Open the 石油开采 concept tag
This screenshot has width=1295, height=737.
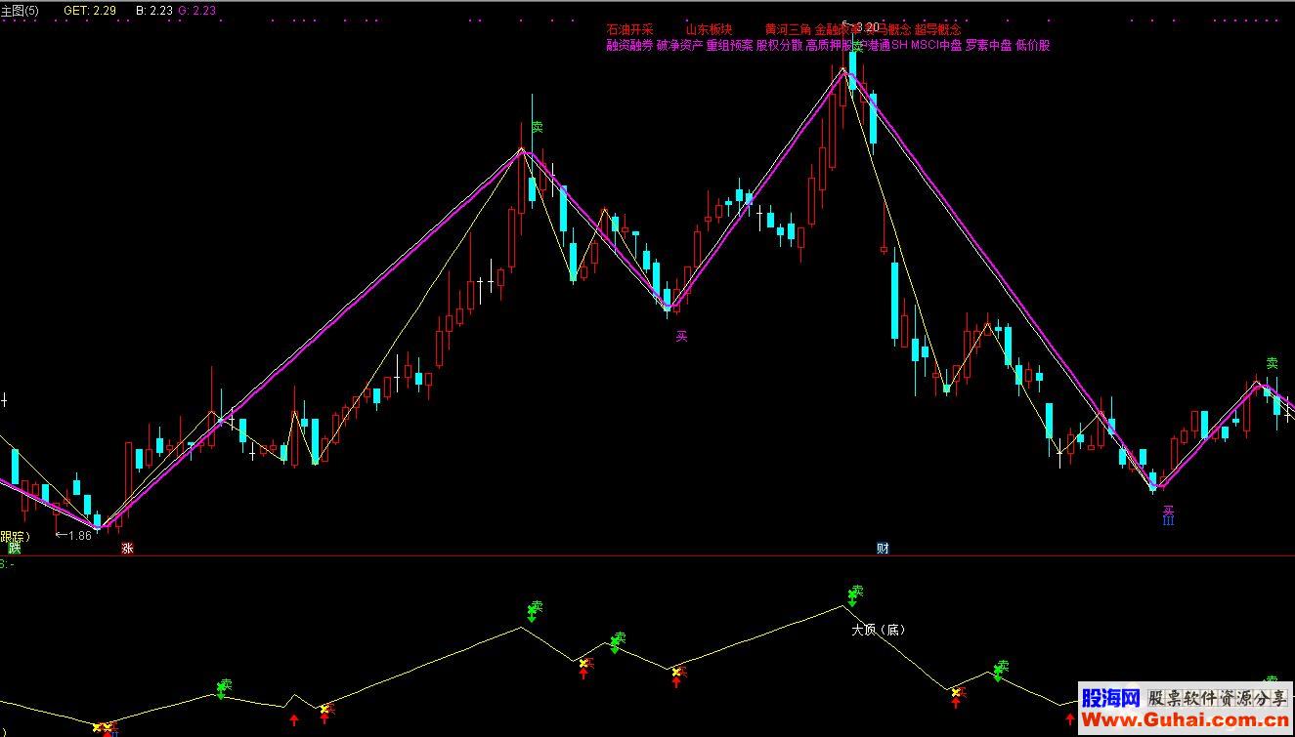[x=629, y=30]
